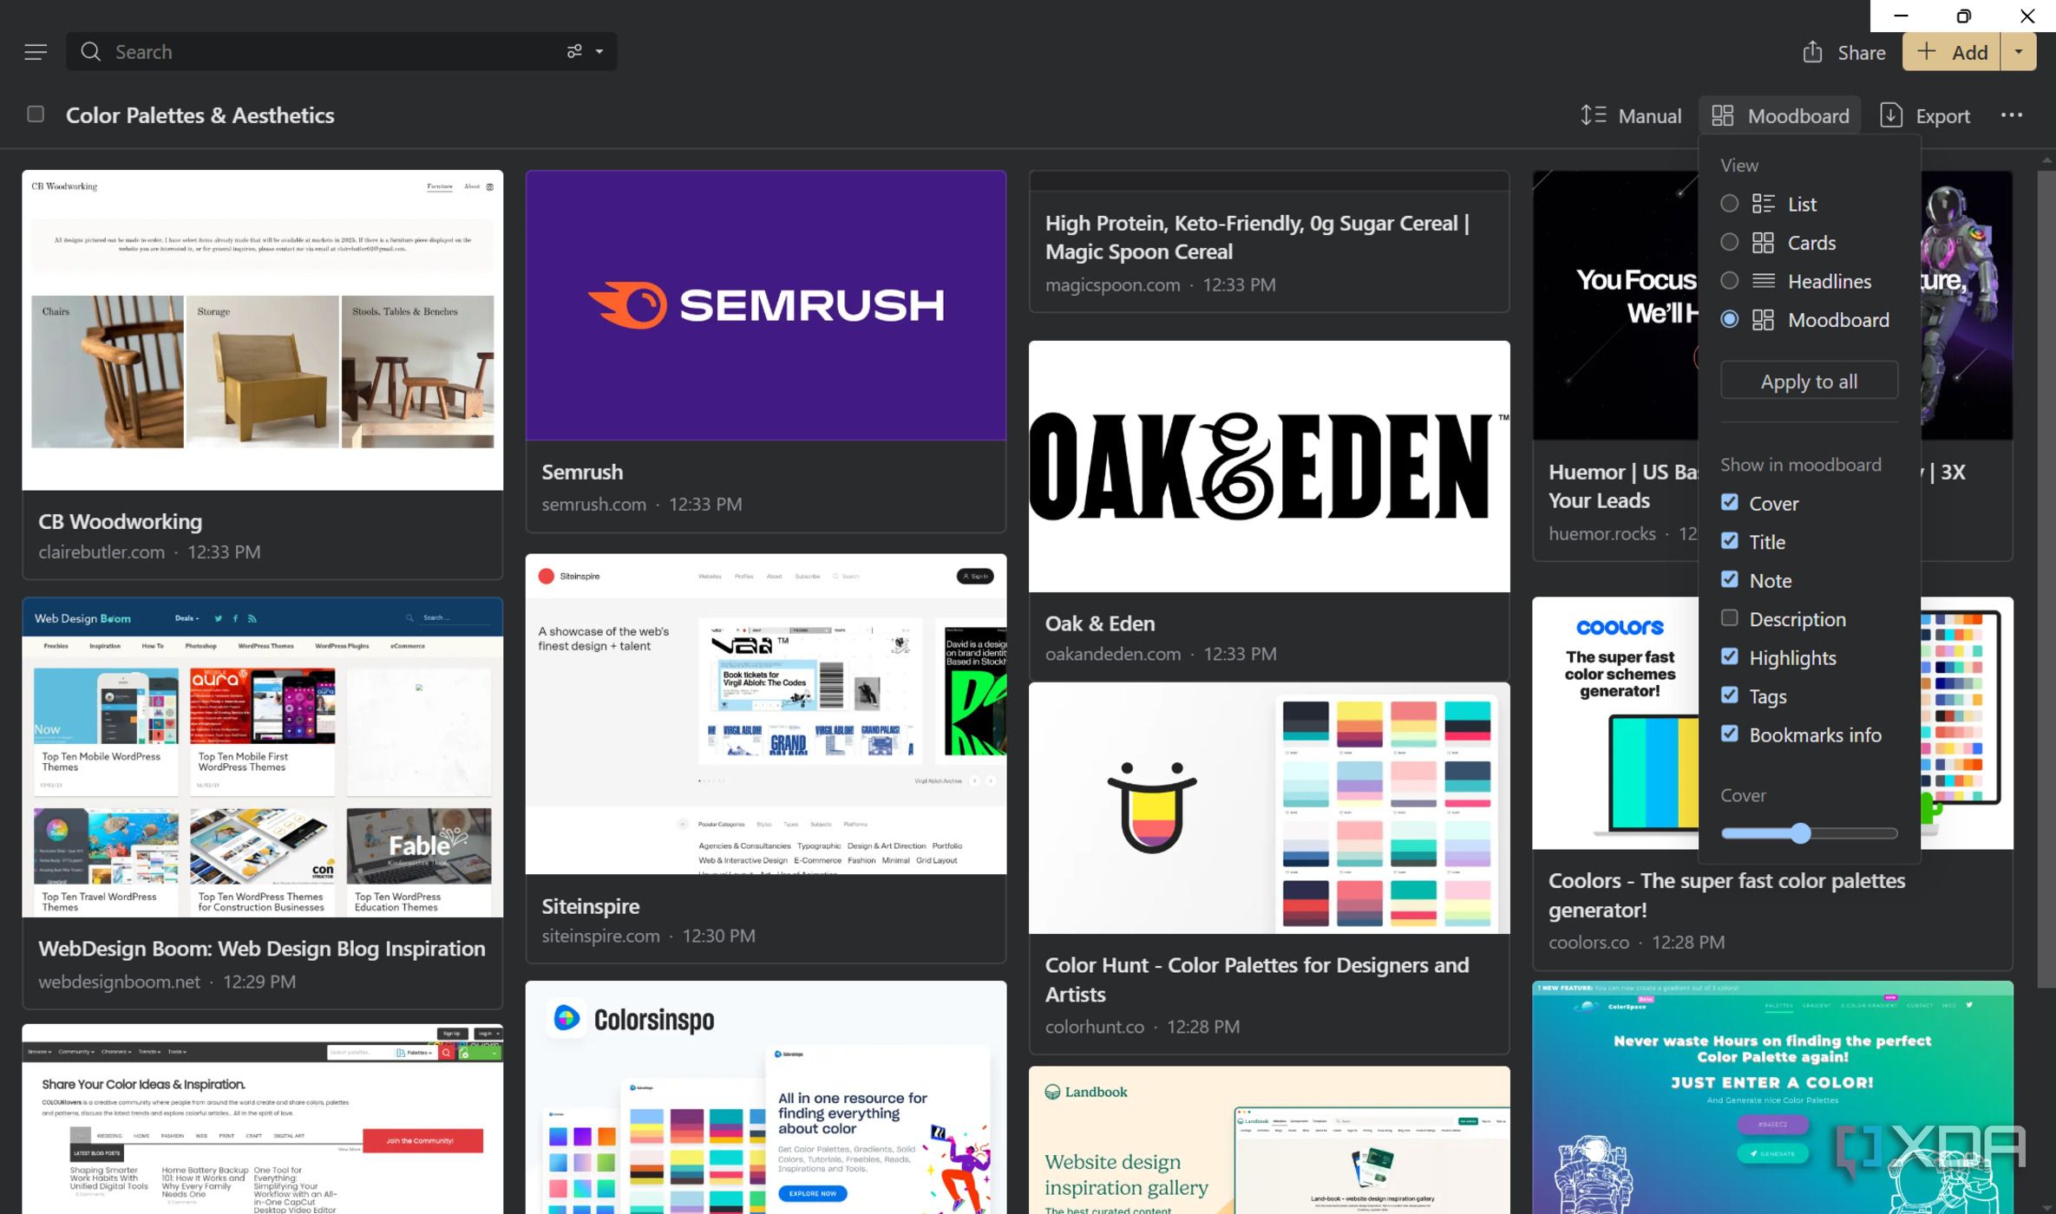The width and height of the screenshot is (2056, 1214).
Task: Open the CB Woodworking bookmark thumbnail
Action: (x=263, y=330)
